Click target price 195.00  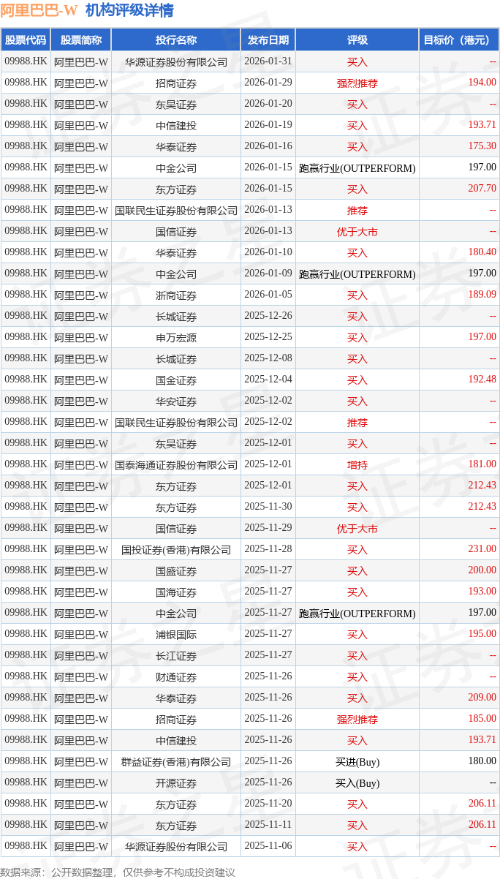coord(482,634)
